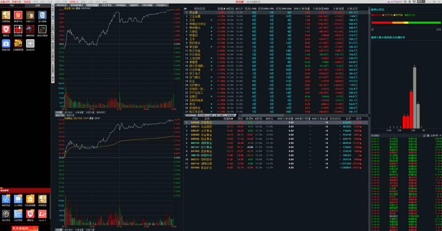Open the Level-2 red icon
The width and height of the screenshot is (442, 231).
pos(42,213)
